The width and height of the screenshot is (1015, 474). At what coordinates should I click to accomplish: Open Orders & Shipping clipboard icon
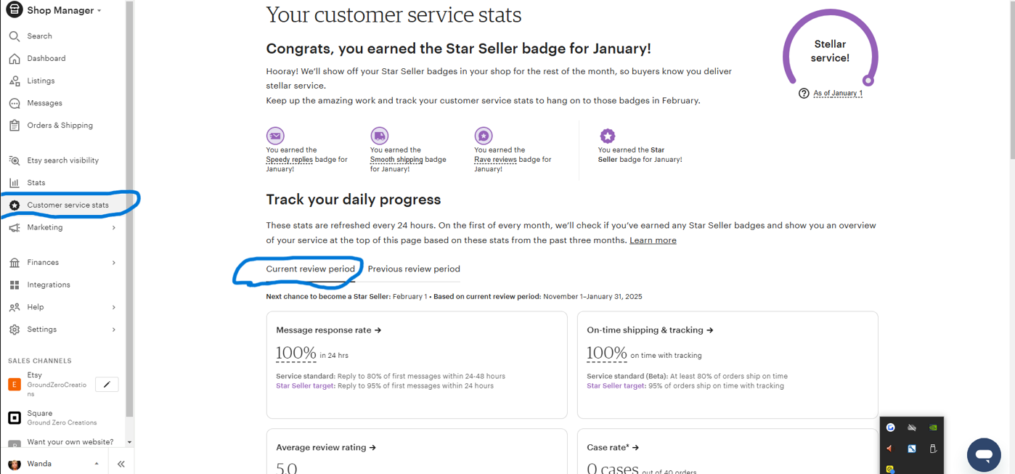point(15,126)
